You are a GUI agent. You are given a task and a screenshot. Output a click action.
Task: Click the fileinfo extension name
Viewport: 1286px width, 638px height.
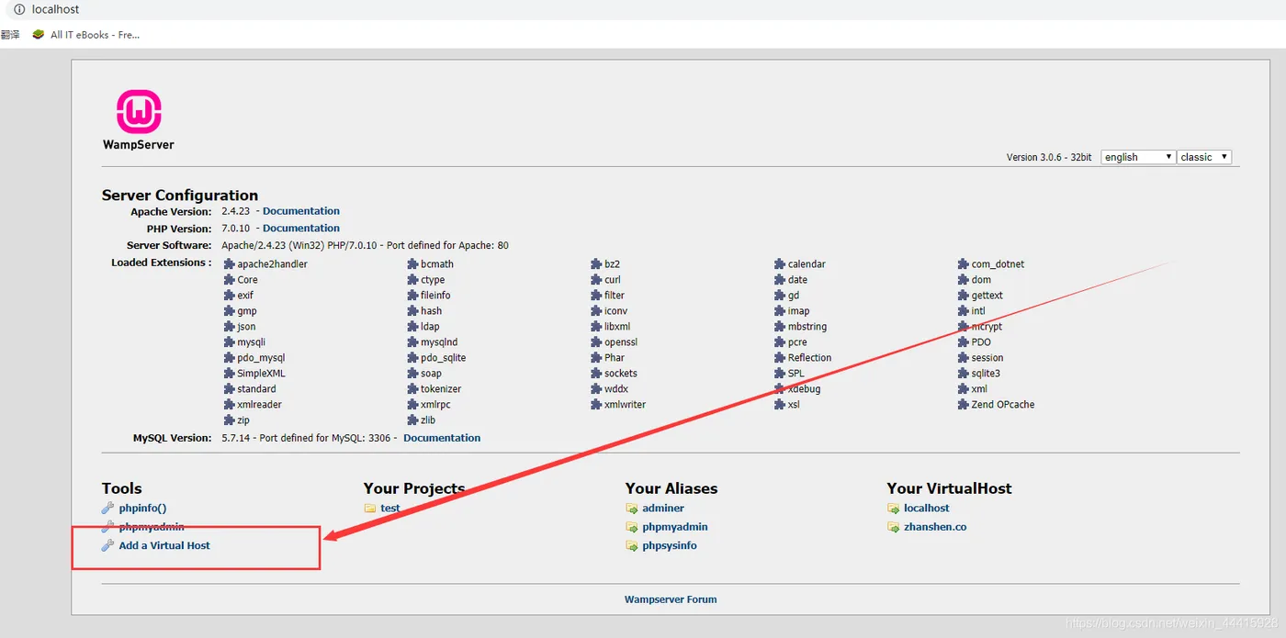(x=435, y=296)
